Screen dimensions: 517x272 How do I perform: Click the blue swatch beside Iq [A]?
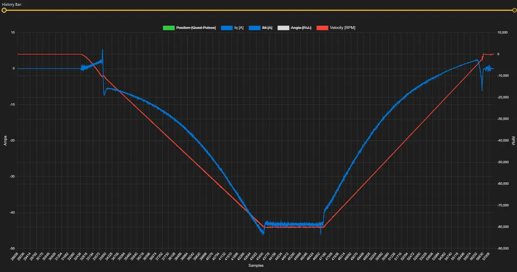click(227, 27)
